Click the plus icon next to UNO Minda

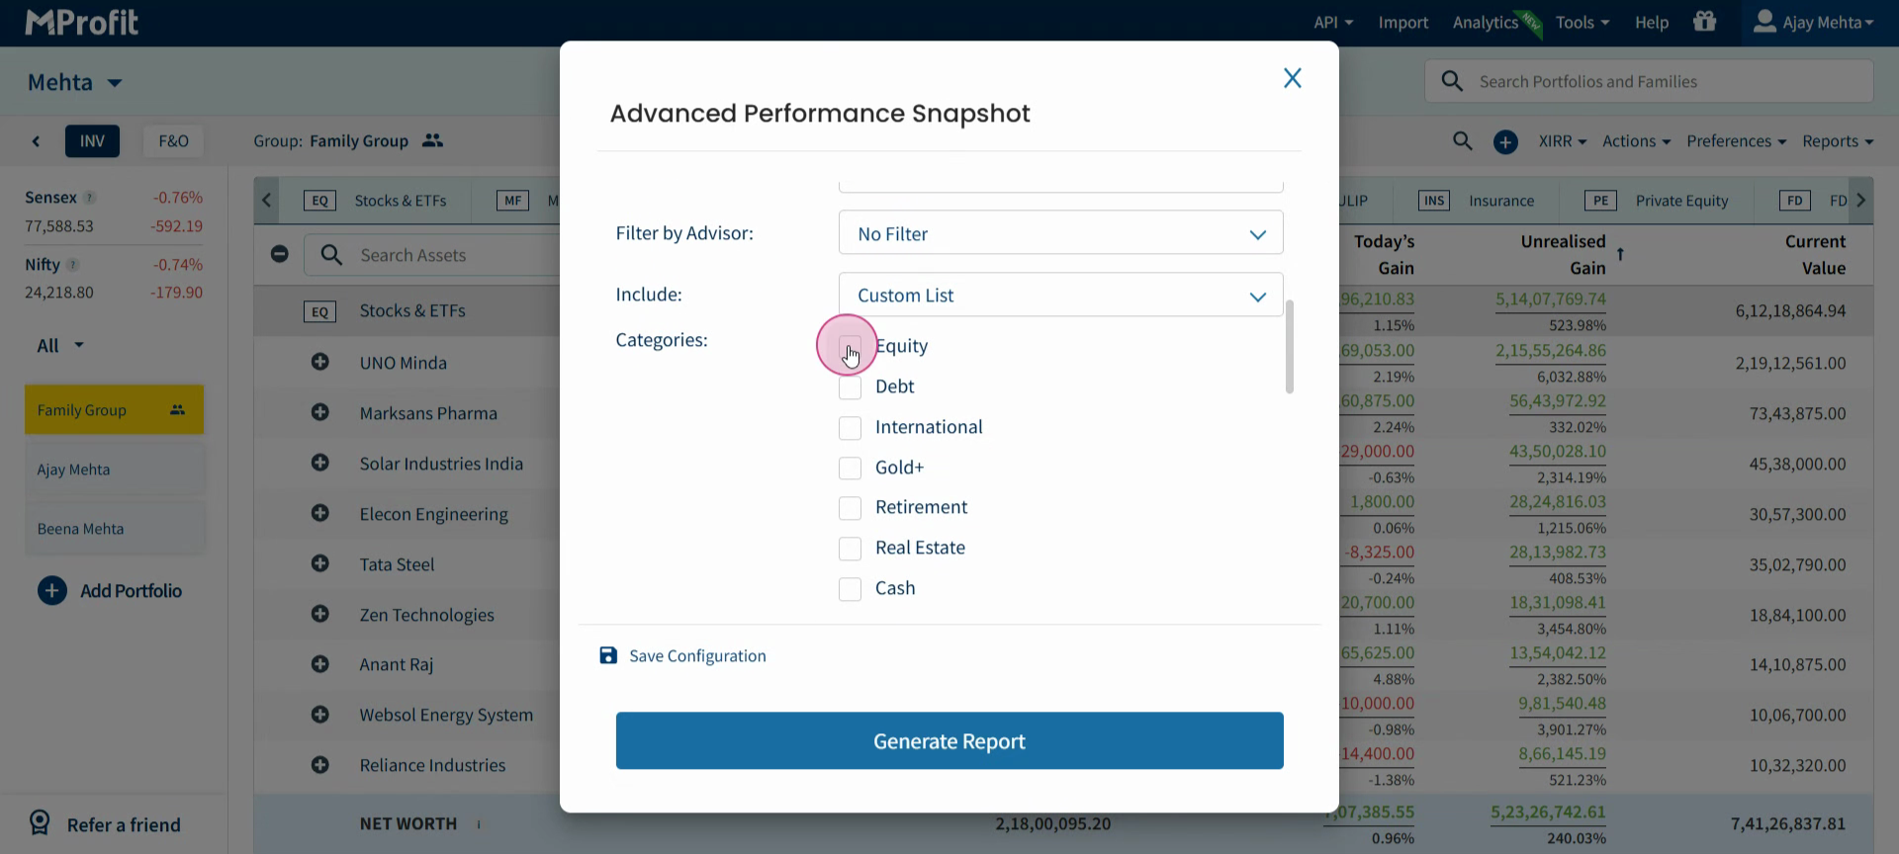pyautogui.click(x=319, y=362)
